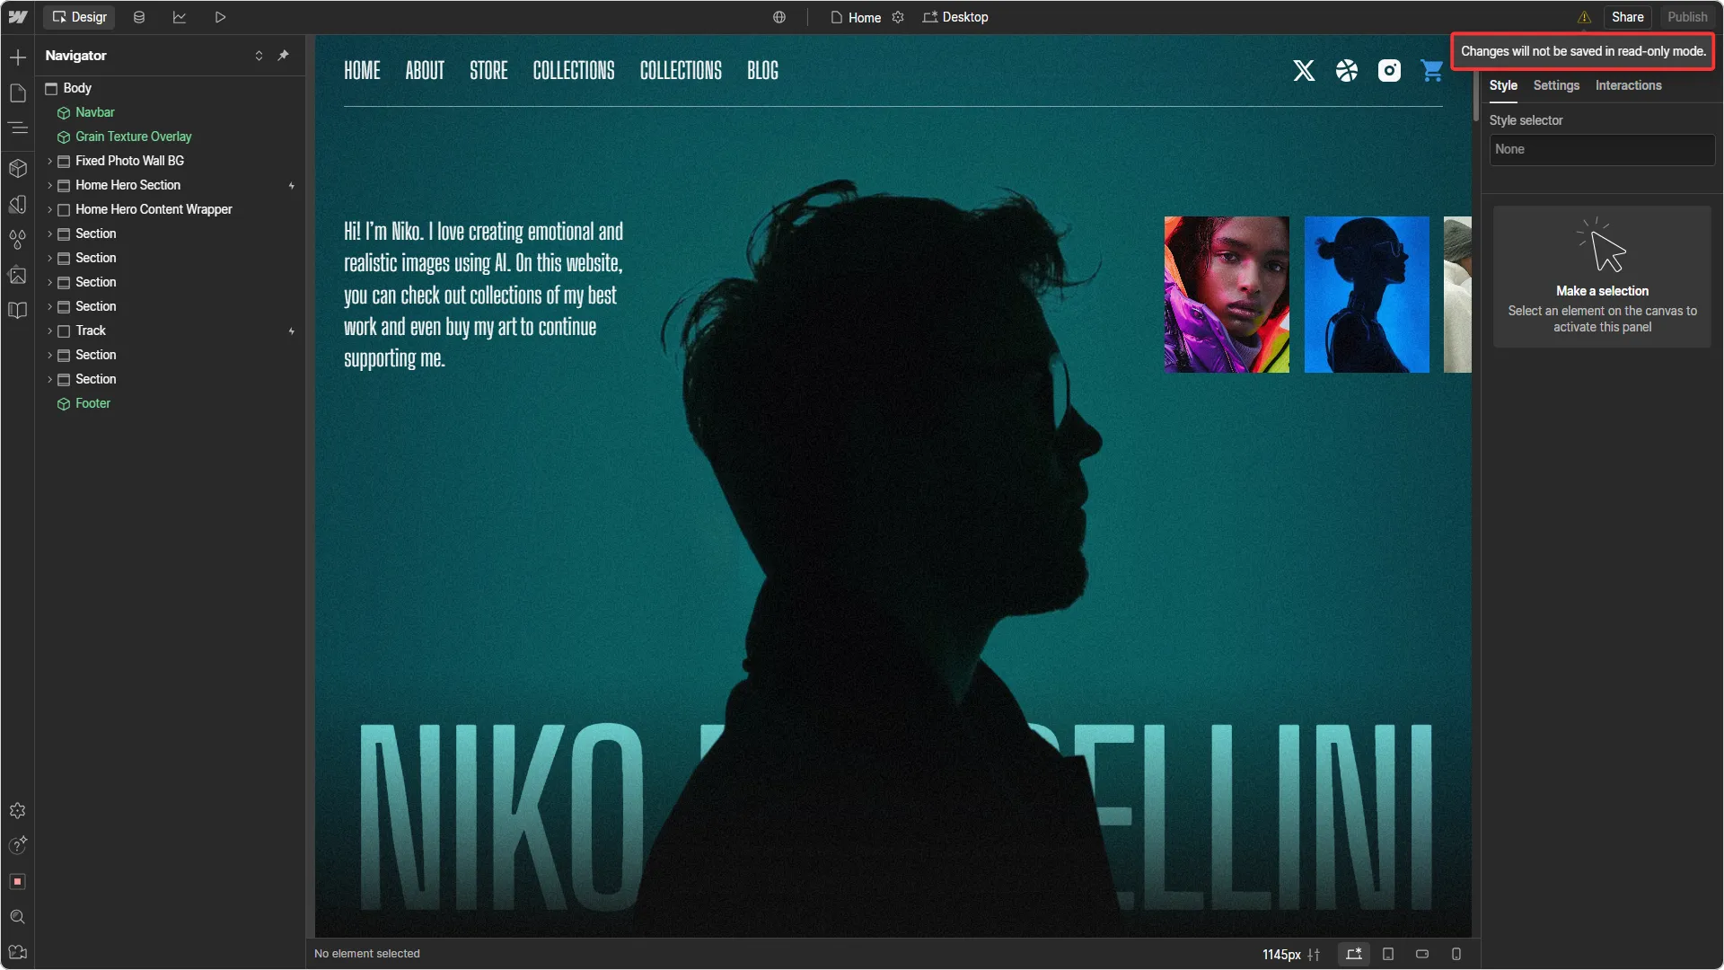Viewport: 1724px width, 970px height.
Task: Select the hero intro paragraph text
Action: pyautogui.click(x=483, y=295)
